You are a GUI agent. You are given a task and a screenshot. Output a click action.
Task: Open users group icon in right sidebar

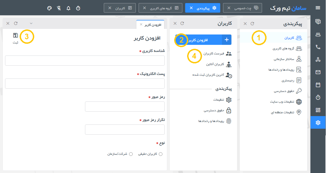[318, 34]
